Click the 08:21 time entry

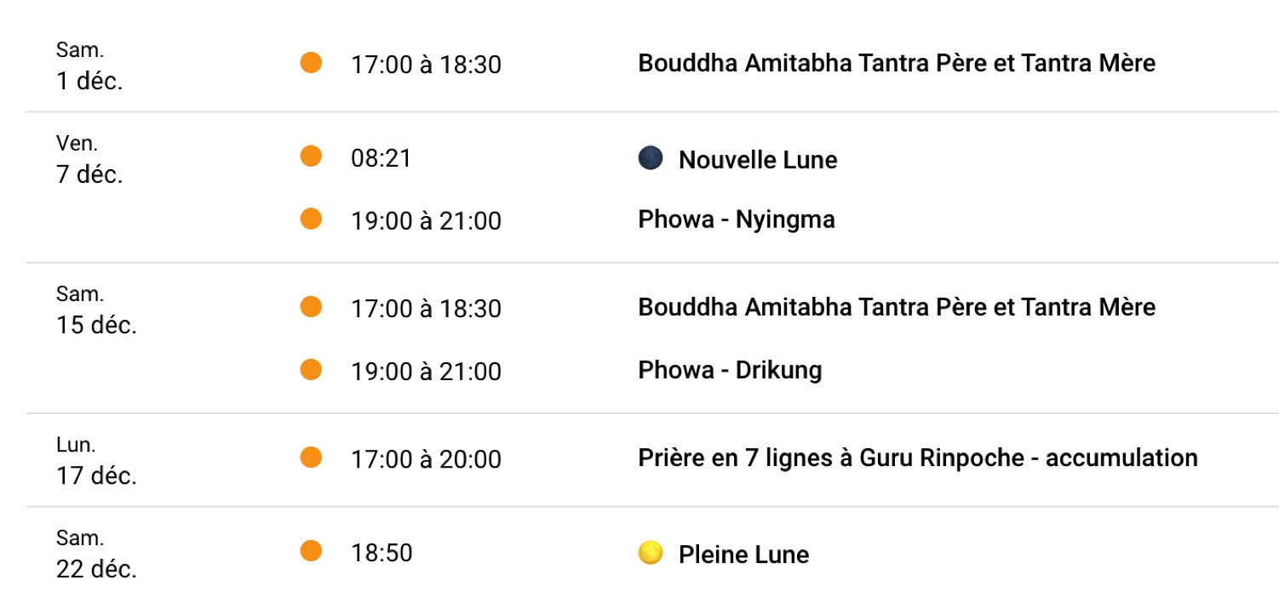pos(381,159)
